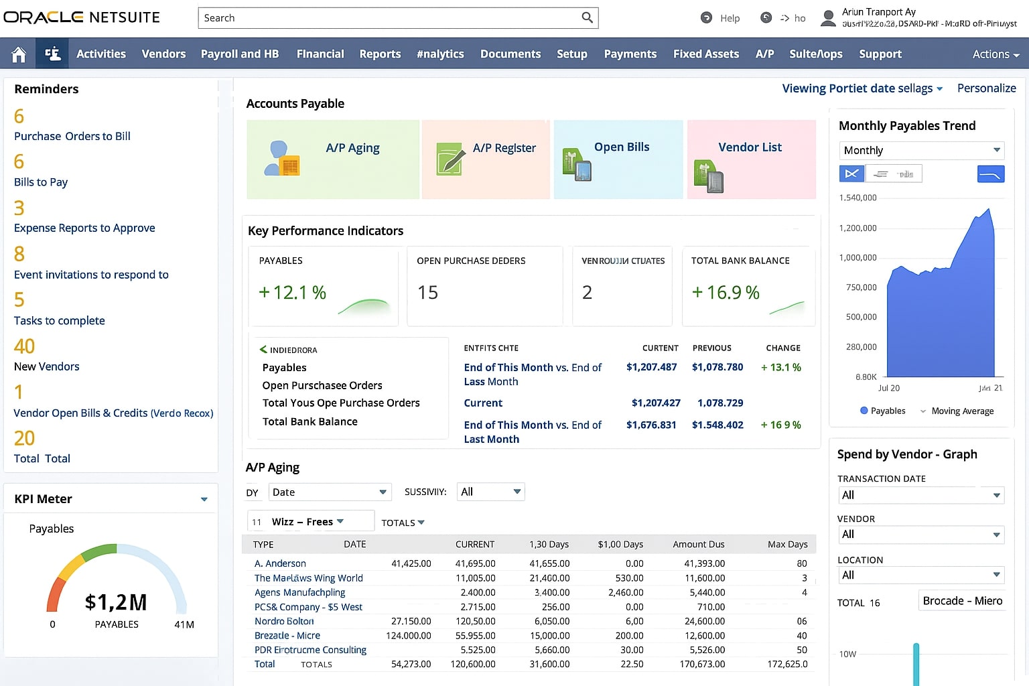Click the magnifier icon in search box
The width and height of the screenshot is (1029, 686).
coord(587,18)
